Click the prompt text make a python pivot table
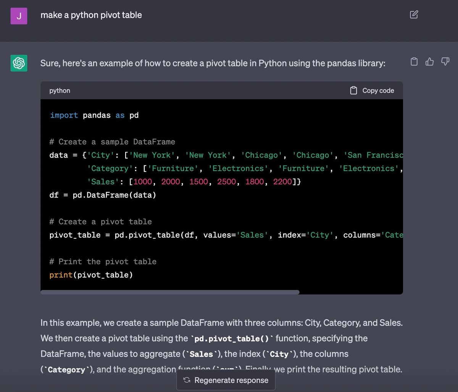The image size is (458, 392). click(91, 15)
